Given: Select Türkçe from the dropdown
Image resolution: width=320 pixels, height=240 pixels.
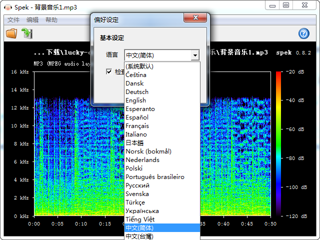Looking at the screenshot, I should (x=162, y=202).
